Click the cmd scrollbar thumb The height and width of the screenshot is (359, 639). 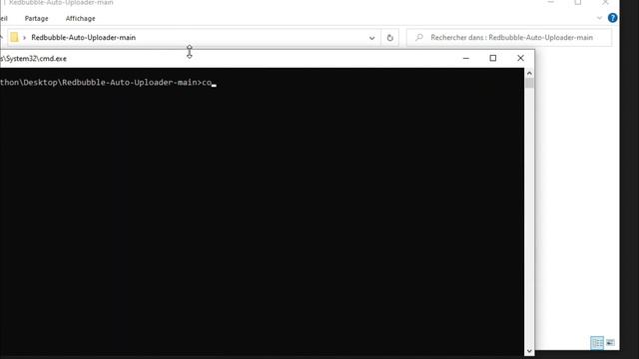(x=529, y=83)
